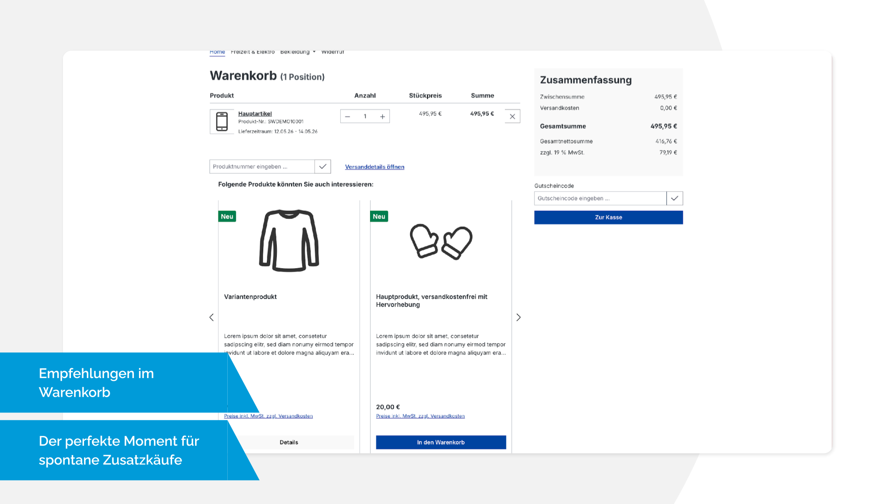Click the Warenkorb (1 Position) heading

click(267, 76)
